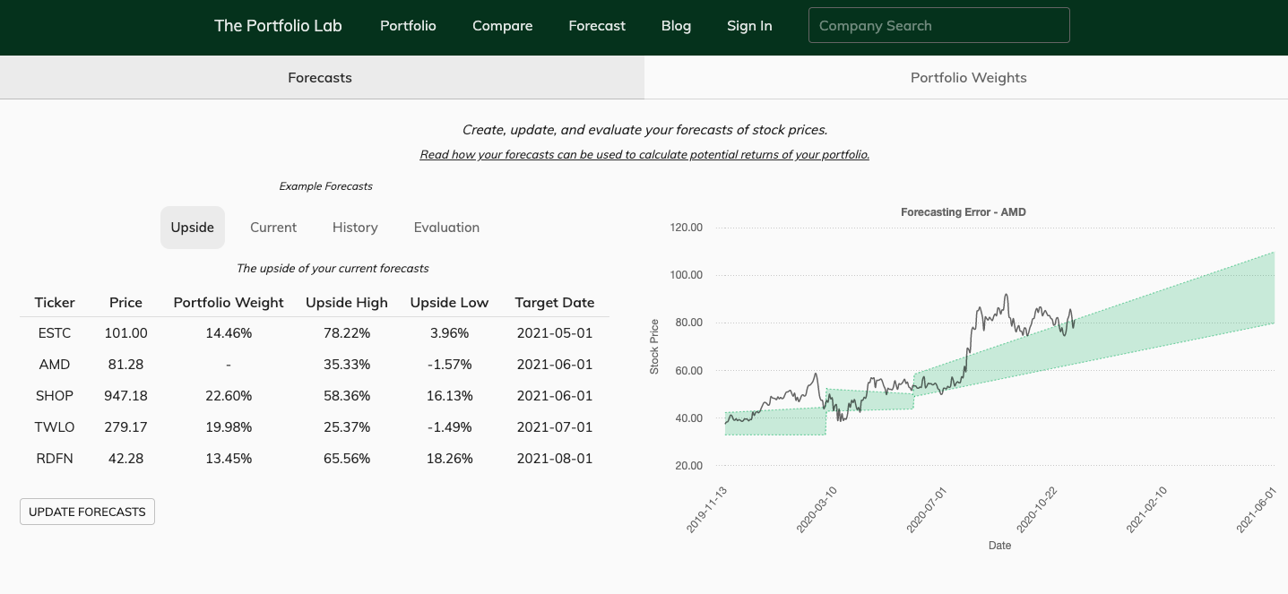Select the Current forecasts tab
Screen dimensions: 1288x594
(x=273, y=228)
